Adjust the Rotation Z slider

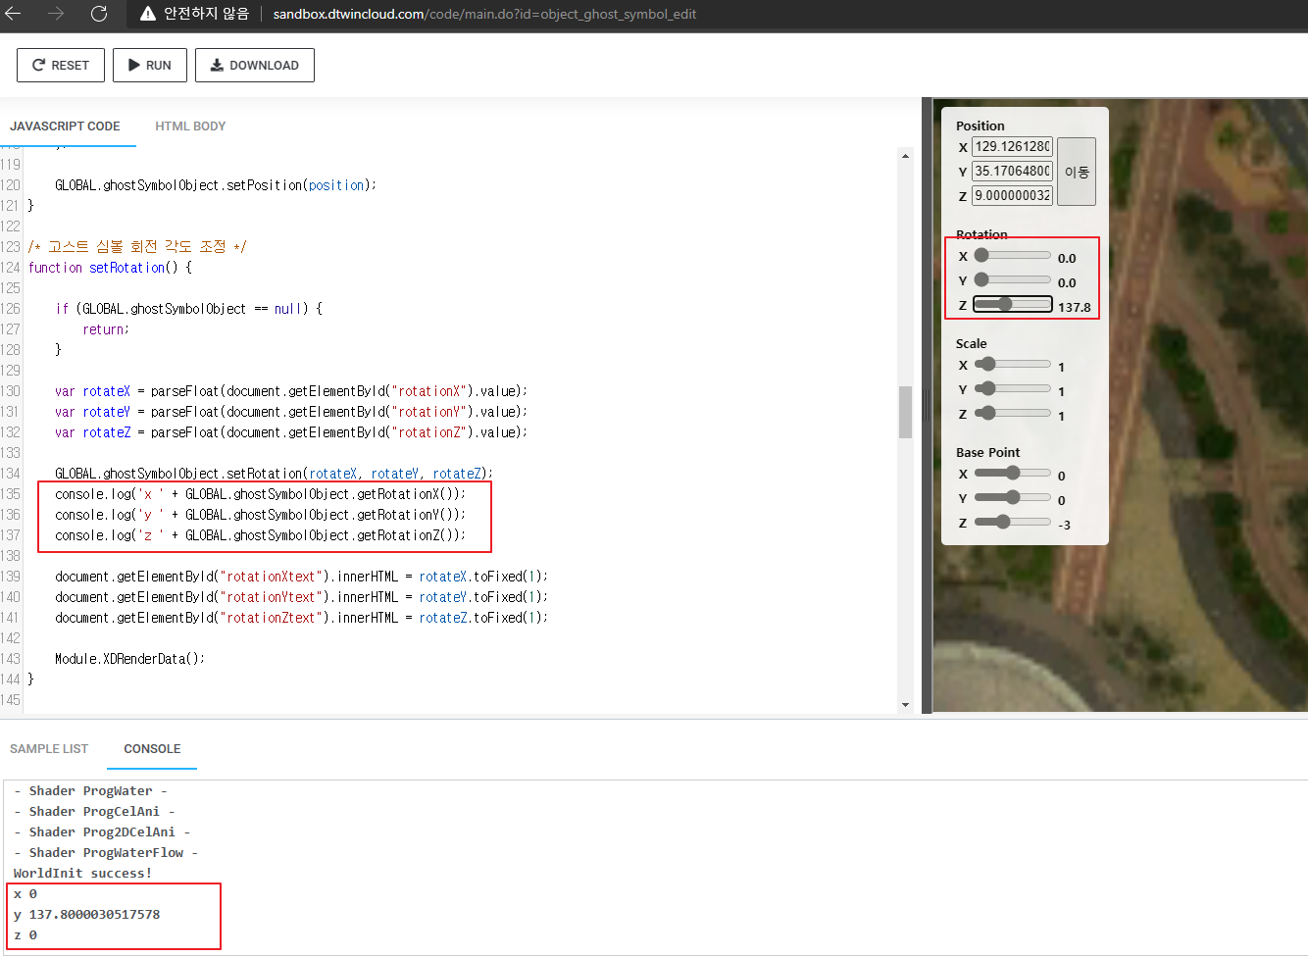[x=1011, y=305]
